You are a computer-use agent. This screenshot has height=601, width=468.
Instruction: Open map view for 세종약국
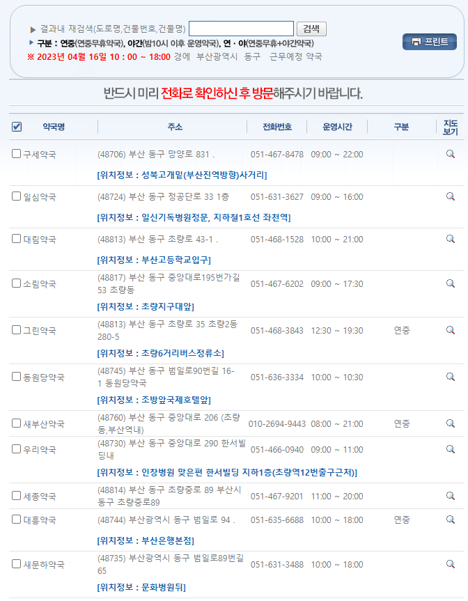451,496
